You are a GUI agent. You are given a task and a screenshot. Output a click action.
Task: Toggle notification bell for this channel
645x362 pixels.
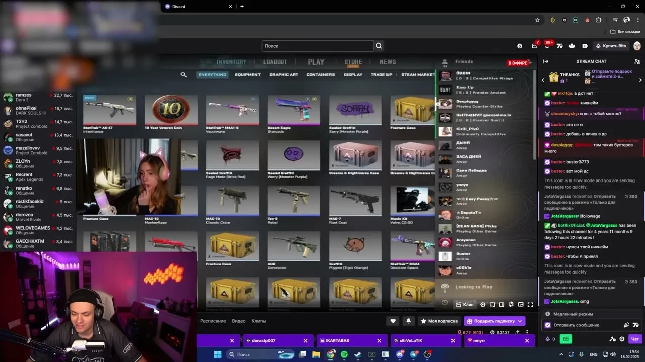(x=408, y=321)
